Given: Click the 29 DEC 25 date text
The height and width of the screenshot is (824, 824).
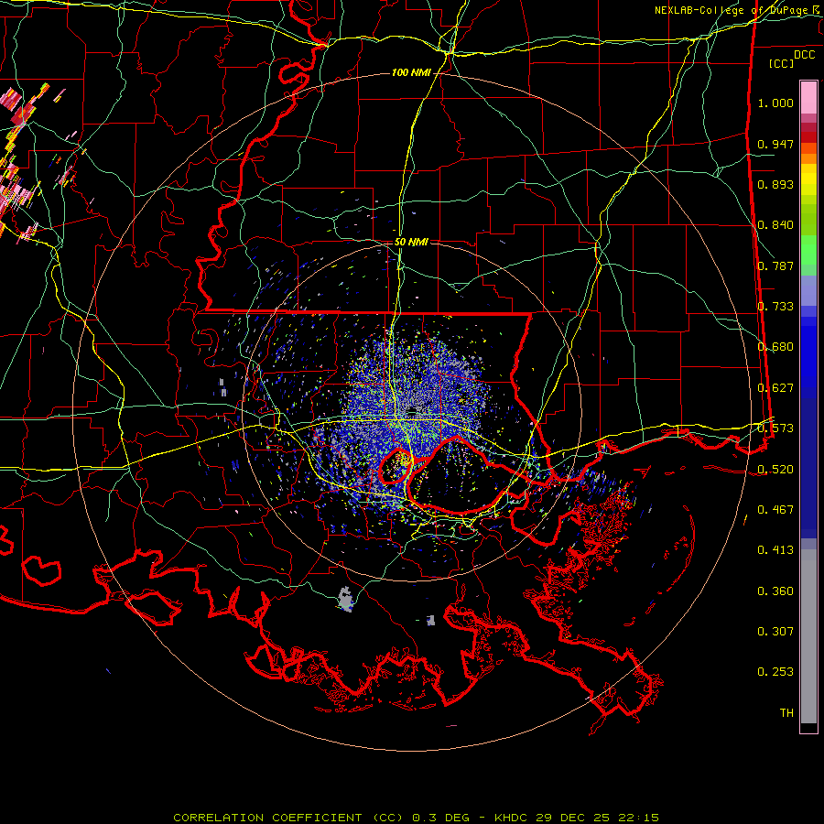Looking at the screenshot, I should click(573, 818).
